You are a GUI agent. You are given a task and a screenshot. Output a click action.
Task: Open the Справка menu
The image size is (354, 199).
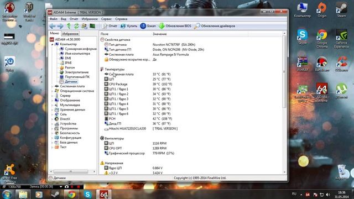(121, 19)
